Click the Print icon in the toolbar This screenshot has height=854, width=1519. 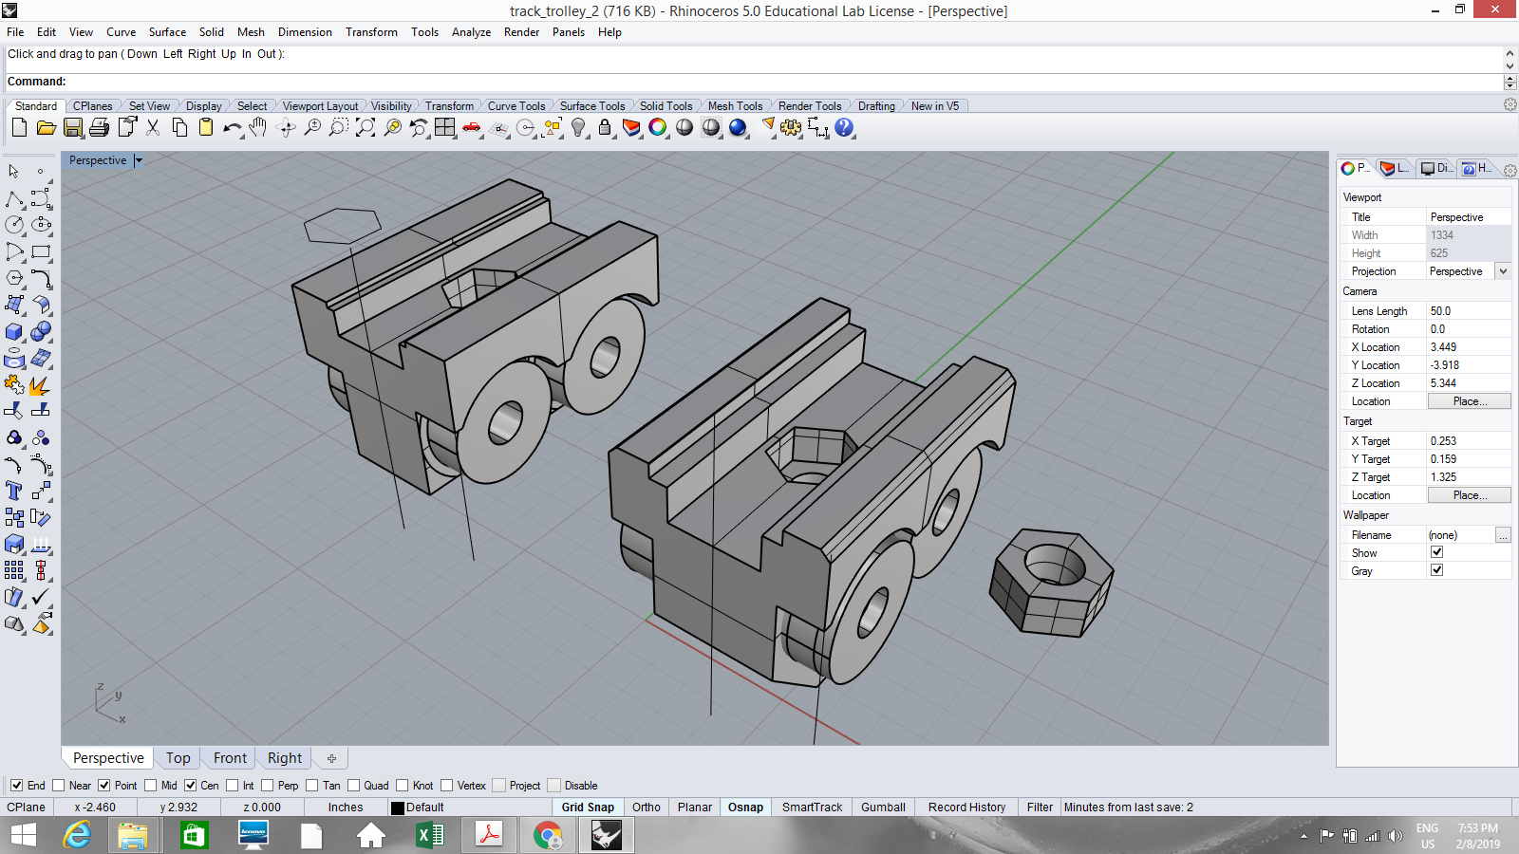click(100, 127)
